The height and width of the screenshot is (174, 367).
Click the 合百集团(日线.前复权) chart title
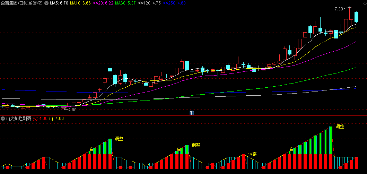22,3
